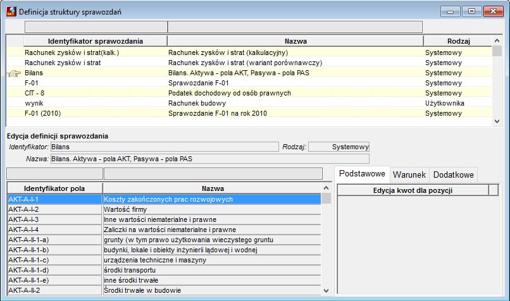The height and width of the screenshot is (301, 510).
Task: Click name Podatek dochodowy od osób prawnych
Action: click(230, 93)
